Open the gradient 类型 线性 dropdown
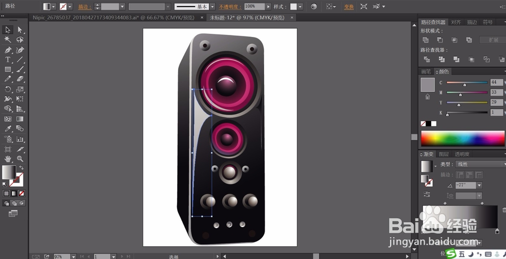The image size is (506, 259). pyautogui.click(x=481, y=164)
